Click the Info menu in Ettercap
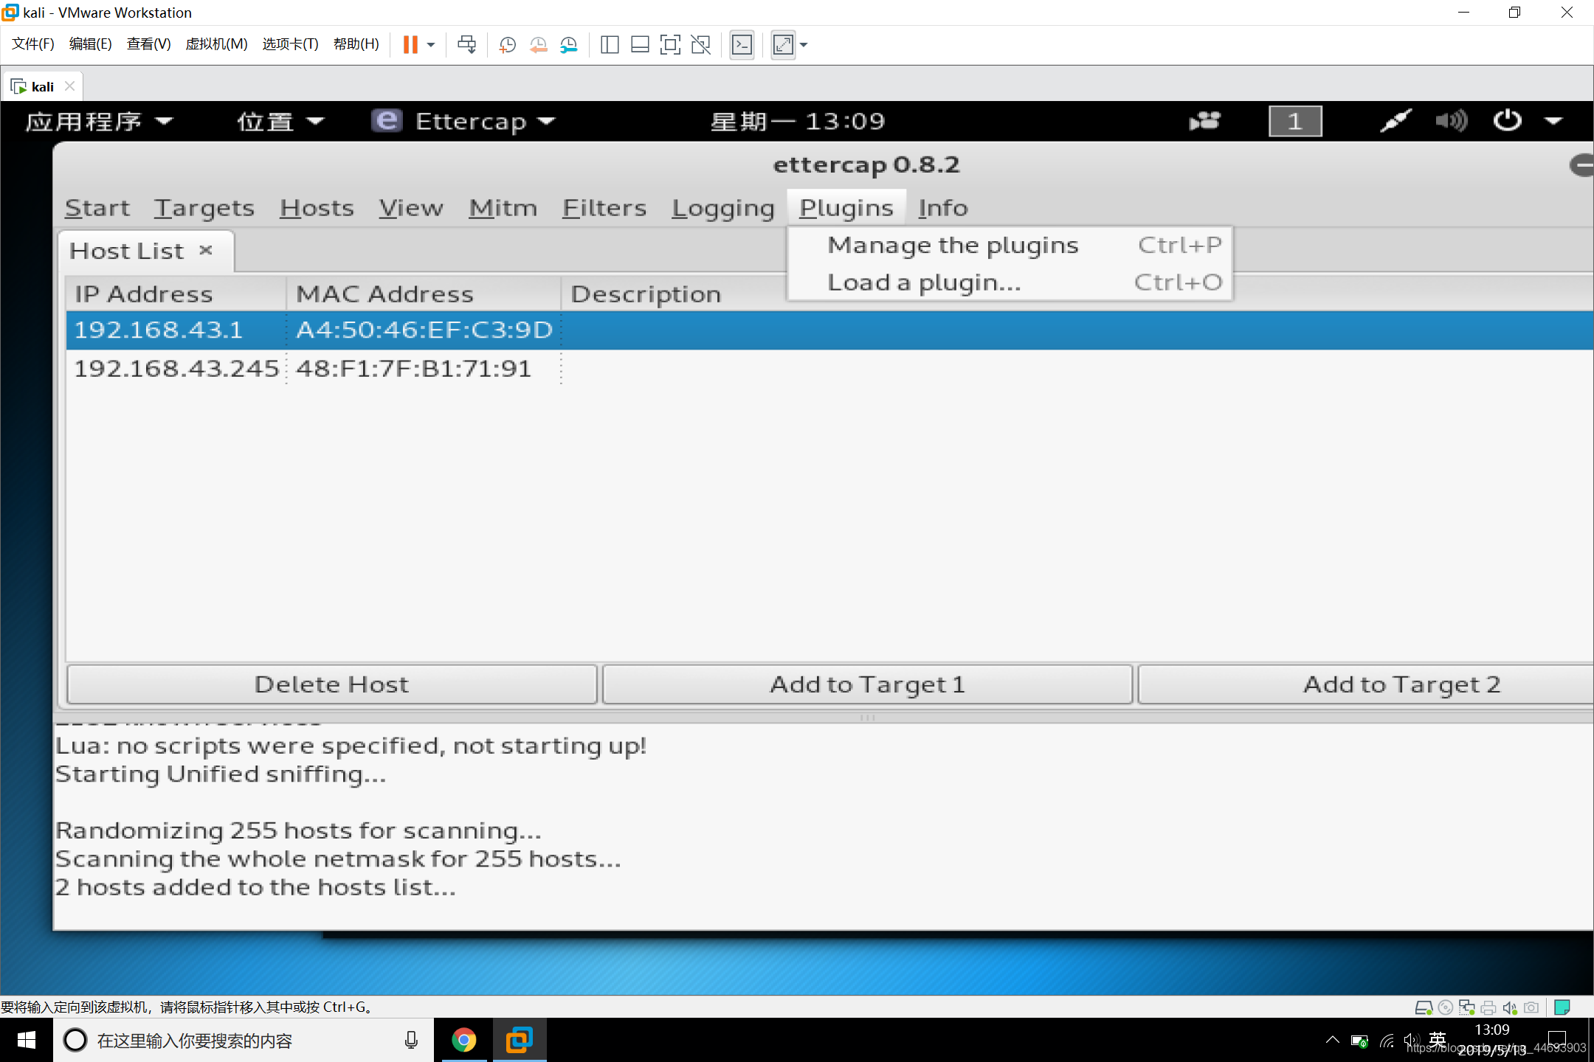This screenshot has height=1062, width=1594. pos(944,206)
